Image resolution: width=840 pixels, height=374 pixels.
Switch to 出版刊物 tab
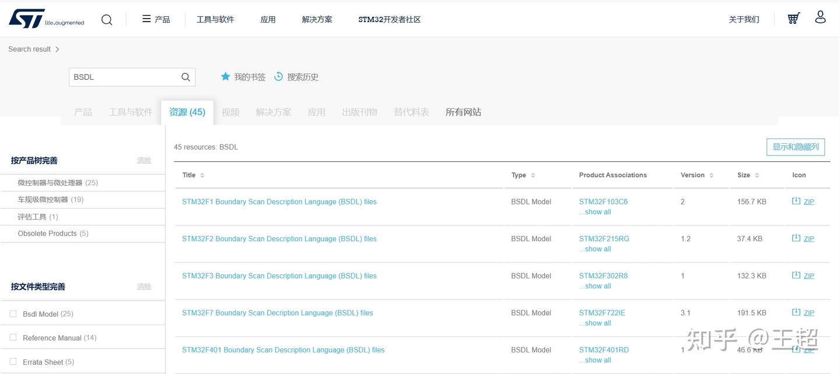click(359, 112)
